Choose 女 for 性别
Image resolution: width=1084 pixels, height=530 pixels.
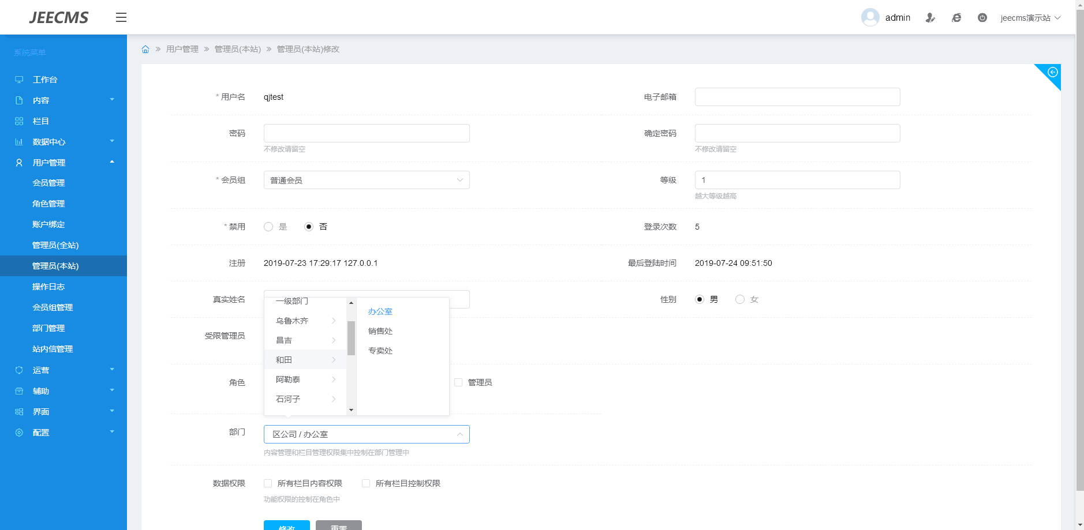click(740, 299)
